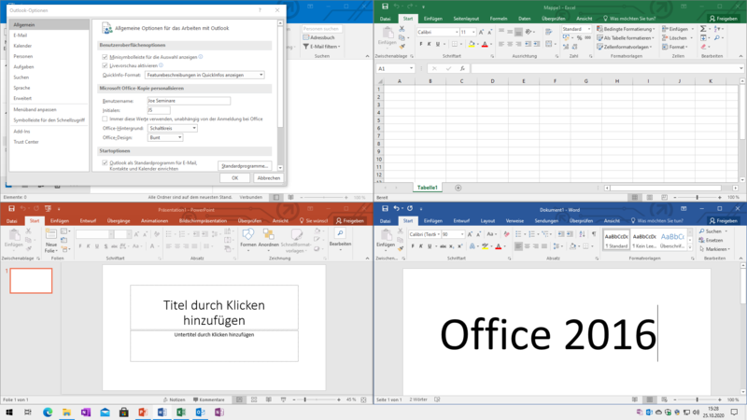Click the Windows Start button
The width and height of the screenshot is (747, 420).
click(9, 413)
